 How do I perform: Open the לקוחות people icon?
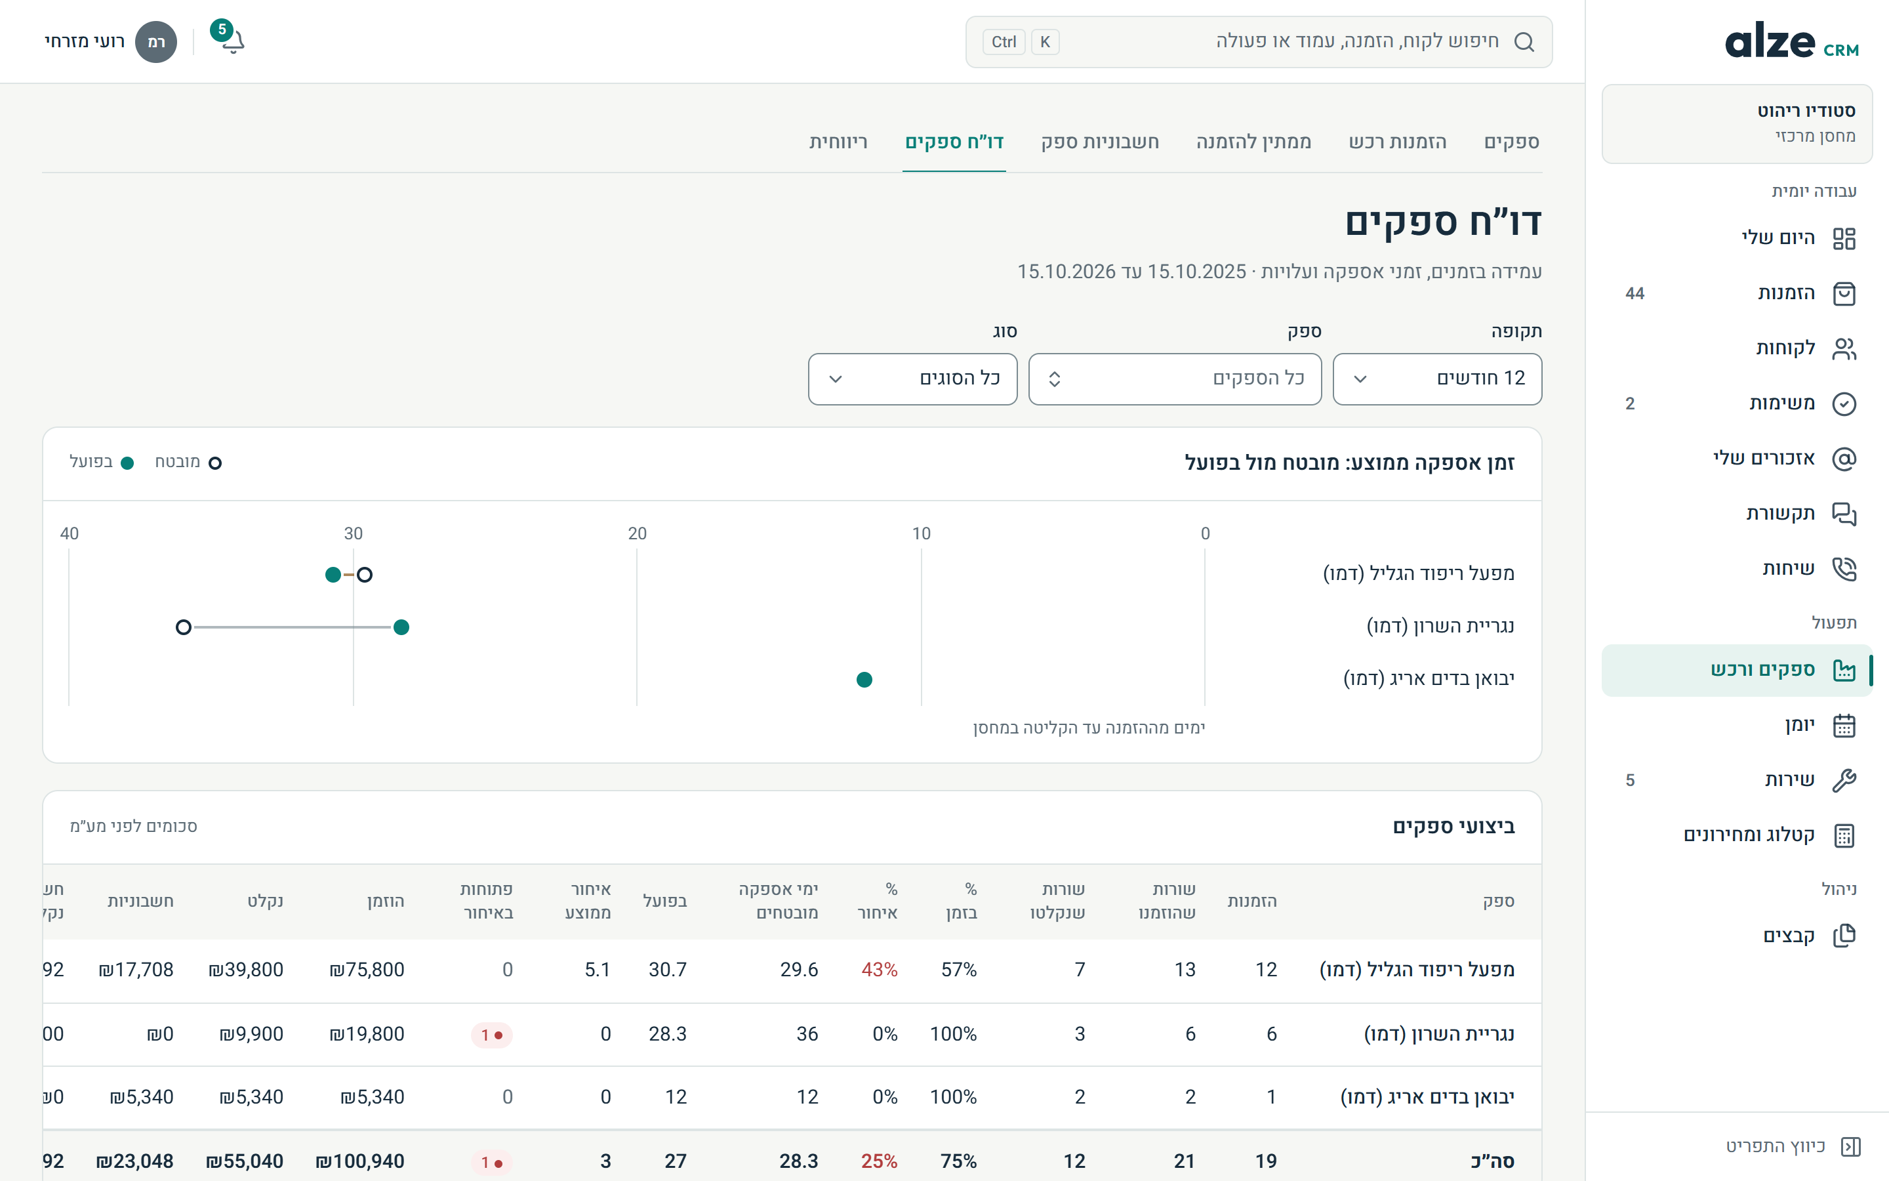point(1844,348)
